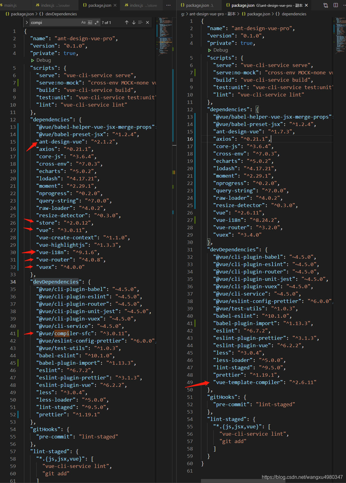Click "vuex": "^3.4.0" in right editor
This screenshot has height=483, width=346.
pyautogui.click(x=237, y=235)
